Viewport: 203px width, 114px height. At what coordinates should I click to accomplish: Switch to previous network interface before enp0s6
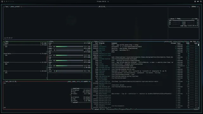82,82
